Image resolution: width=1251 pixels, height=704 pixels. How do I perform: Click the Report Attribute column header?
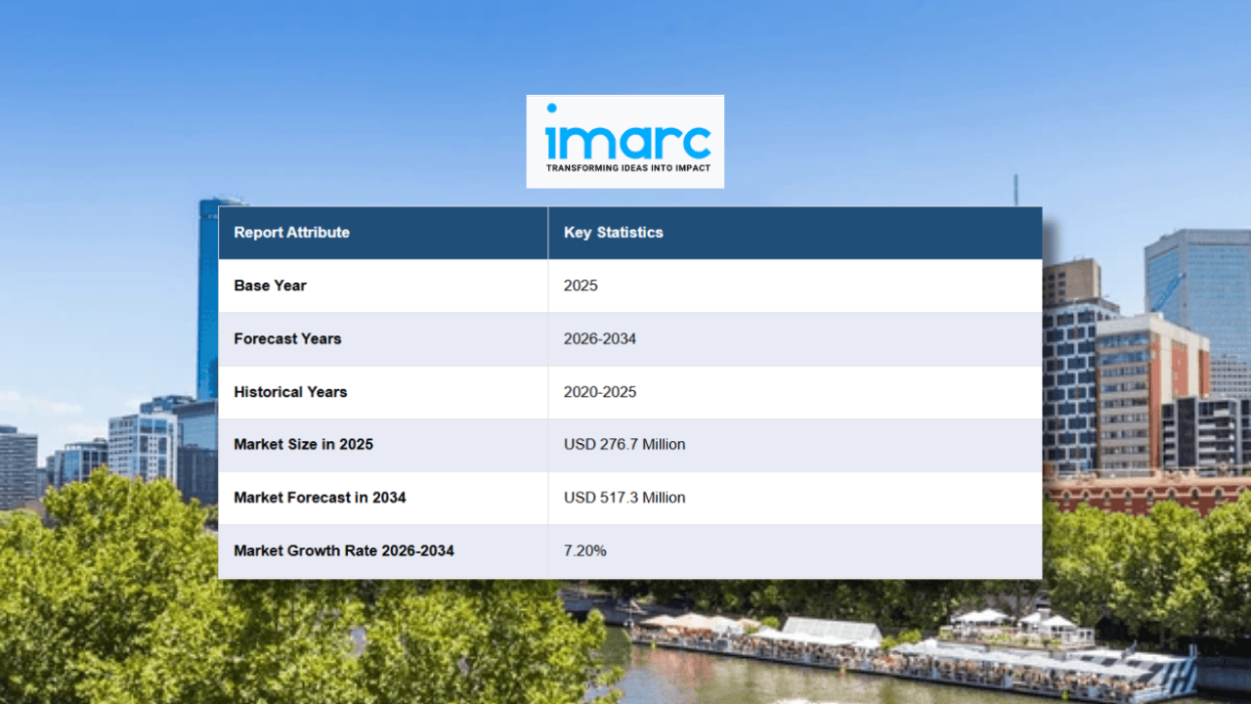click(x=291, y=232)
